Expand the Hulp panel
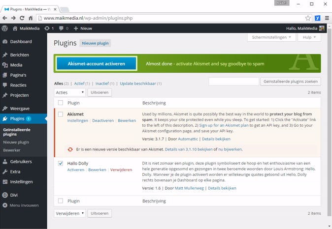 (309, 37)
